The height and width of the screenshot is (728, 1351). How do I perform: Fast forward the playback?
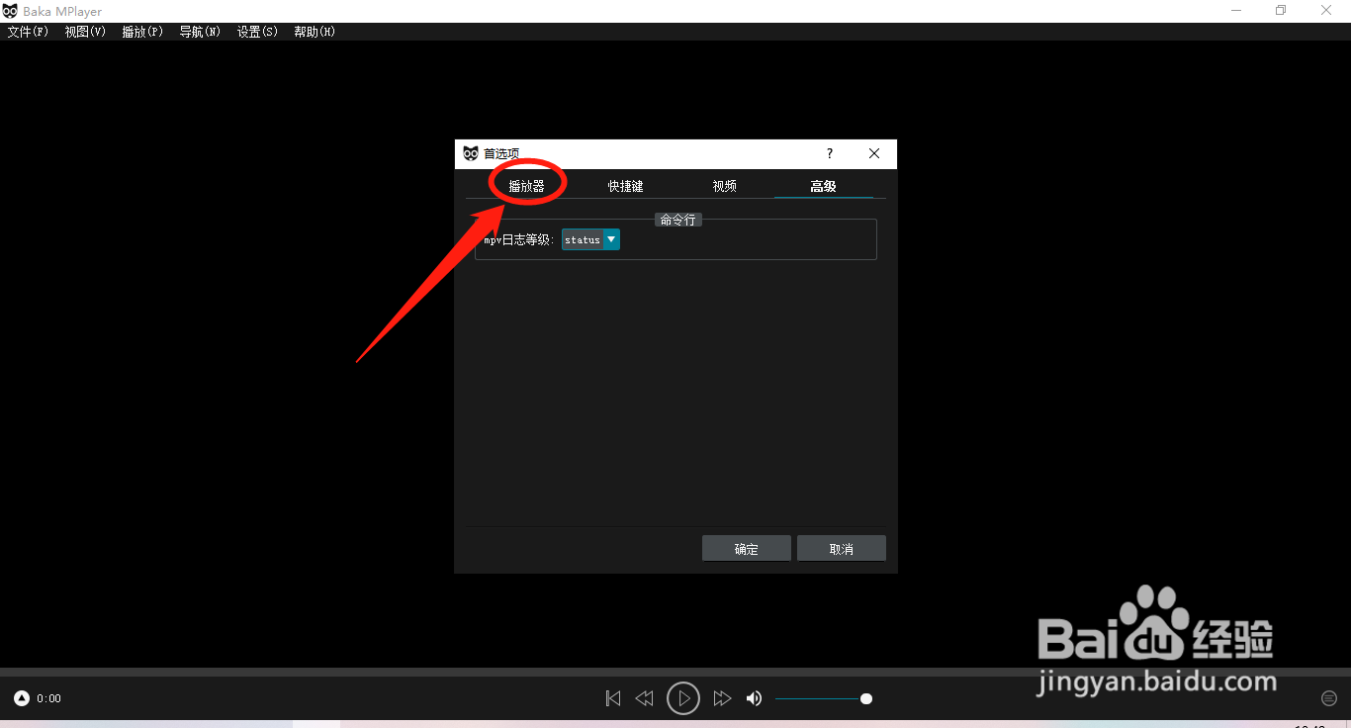[722, 698]
